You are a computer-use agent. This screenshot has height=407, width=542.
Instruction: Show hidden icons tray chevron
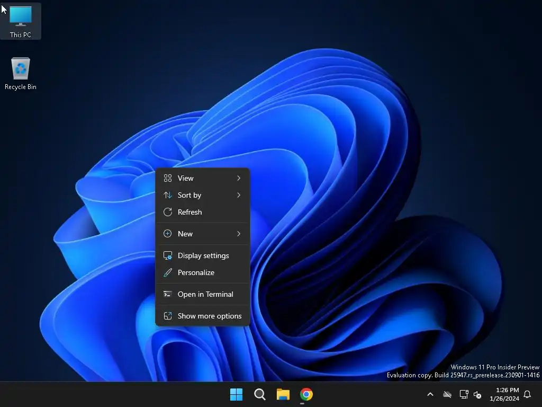(430, 394)
